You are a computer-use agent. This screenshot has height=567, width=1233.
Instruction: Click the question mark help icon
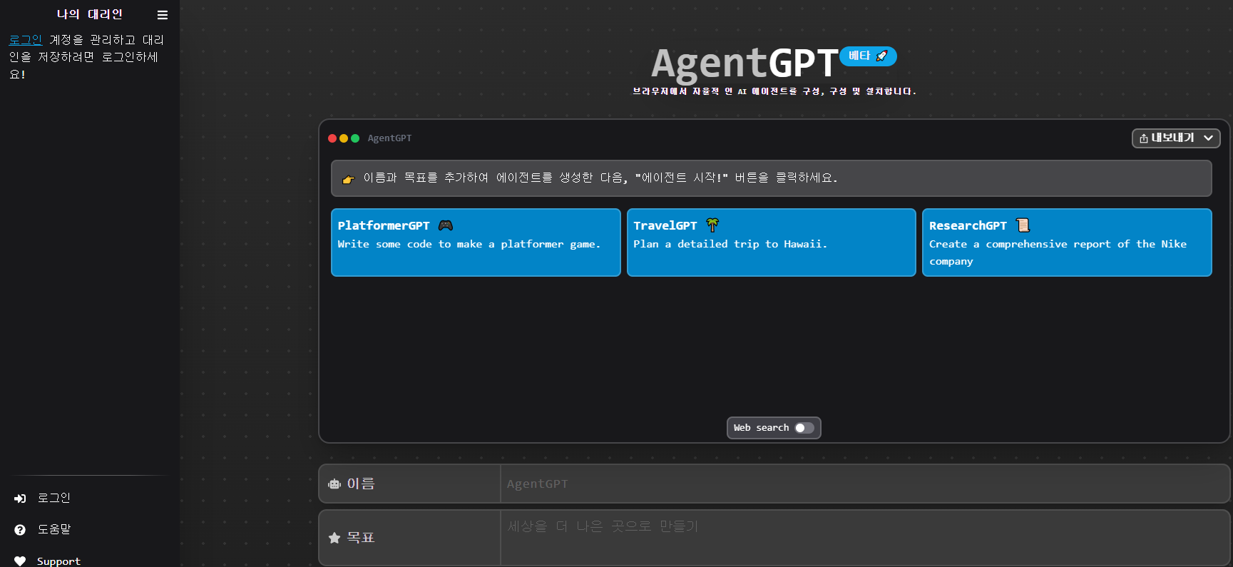click(x=20, y=530)
